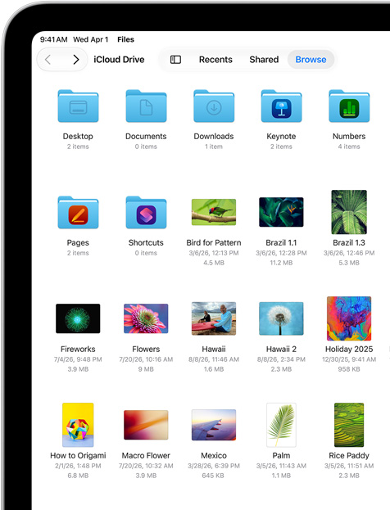This screenshot has width=390, height=510.
Task: Go back with the left chevron
Action: (48, 60)
